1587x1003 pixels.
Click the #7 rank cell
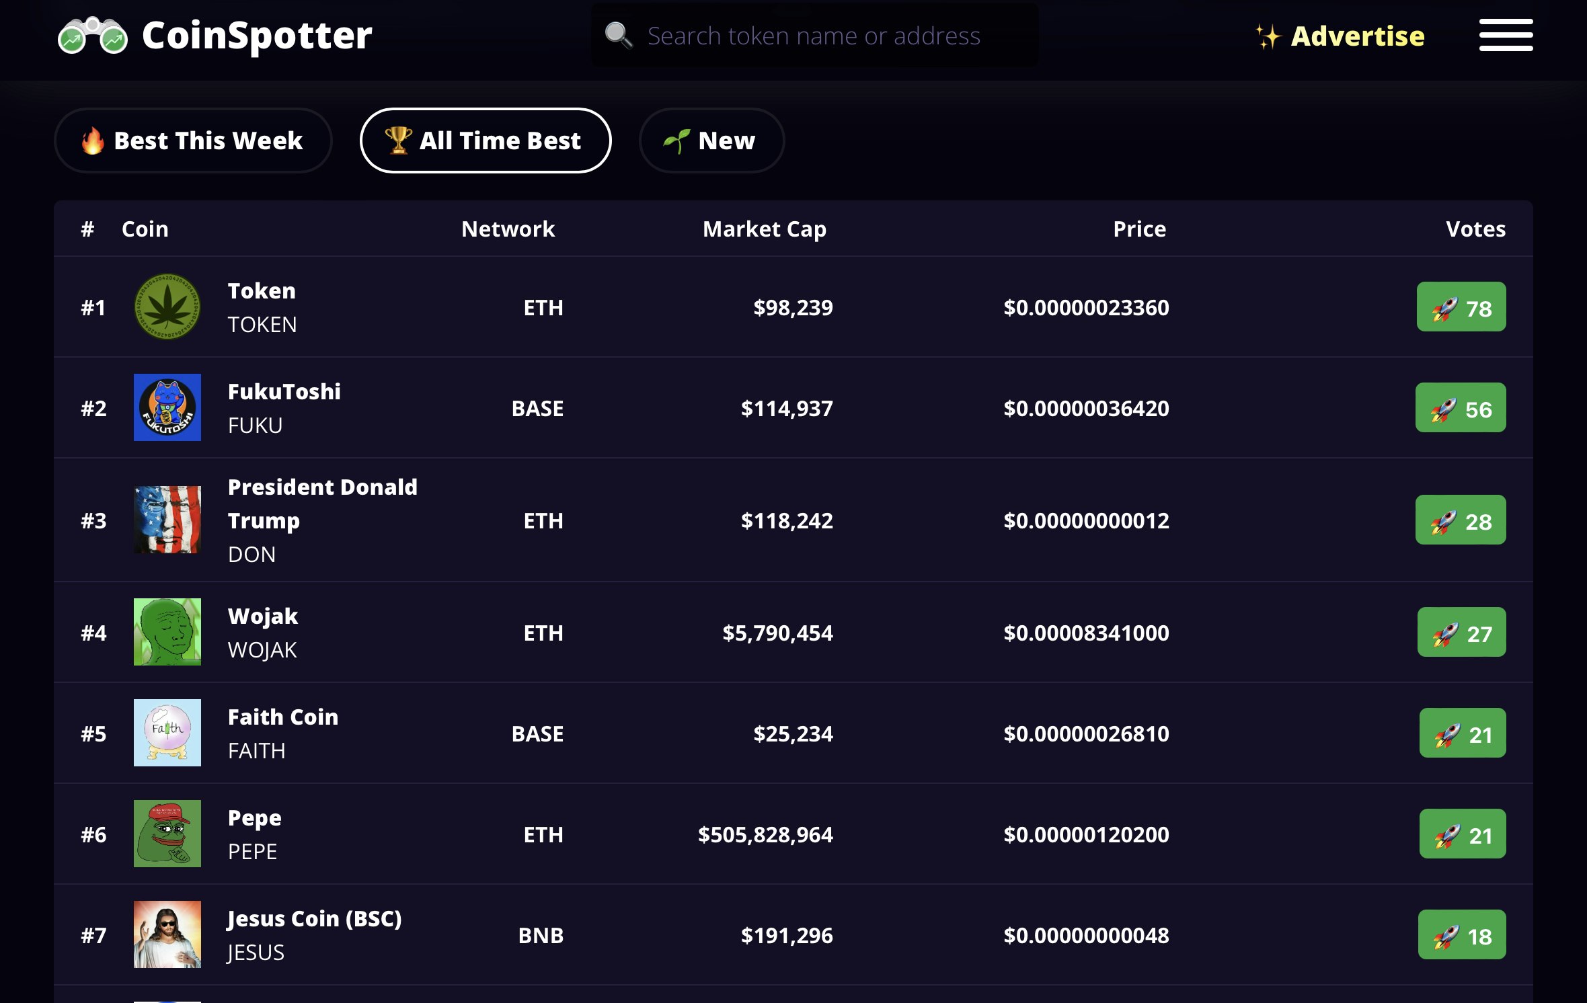pyautogui.click(x=93, y=935)
